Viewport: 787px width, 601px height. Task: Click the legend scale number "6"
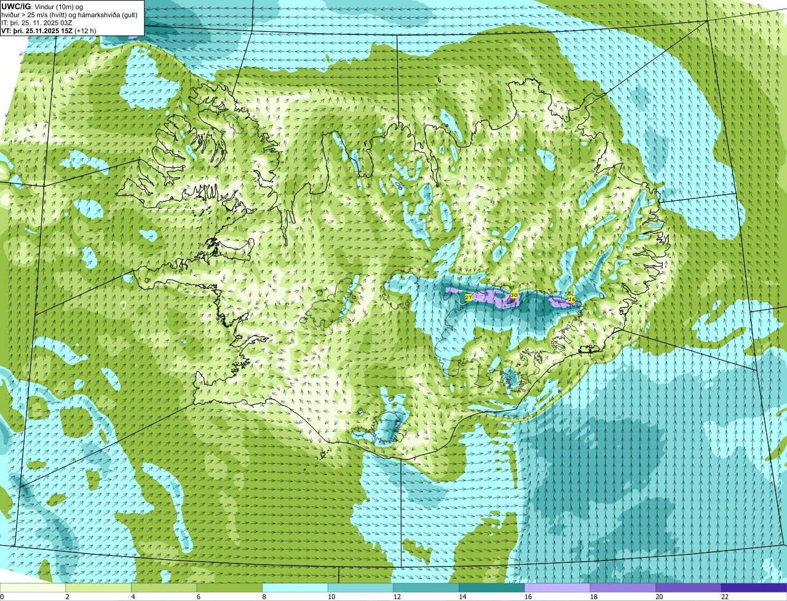199,597
